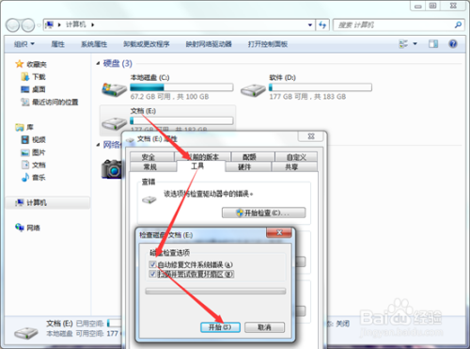The height and width of the screenshot is (349, 470).
Task: Open the address bar history dropdown arrow
Action: (310, 24)
